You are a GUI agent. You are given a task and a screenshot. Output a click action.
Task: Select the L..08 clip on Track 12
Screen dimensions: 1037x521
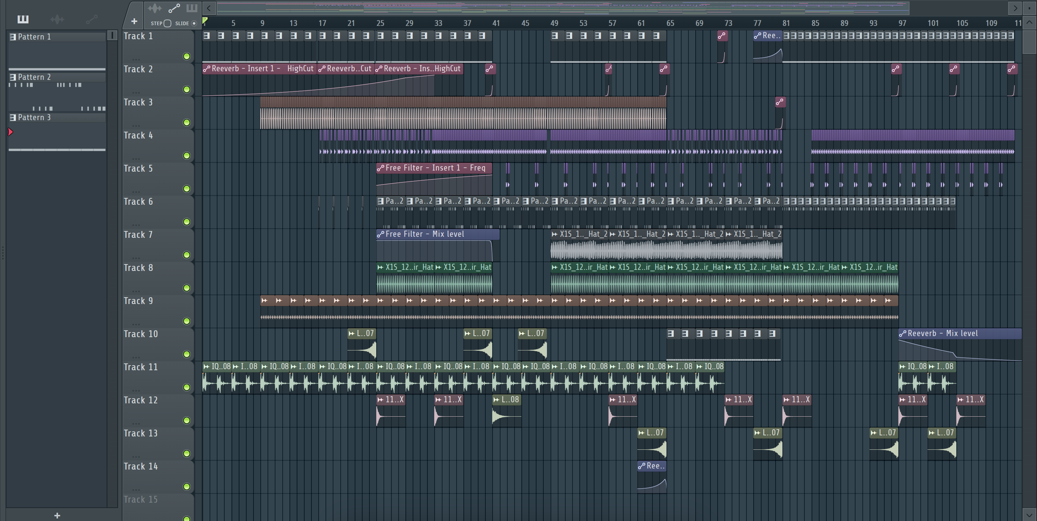(x=506, y=411)
